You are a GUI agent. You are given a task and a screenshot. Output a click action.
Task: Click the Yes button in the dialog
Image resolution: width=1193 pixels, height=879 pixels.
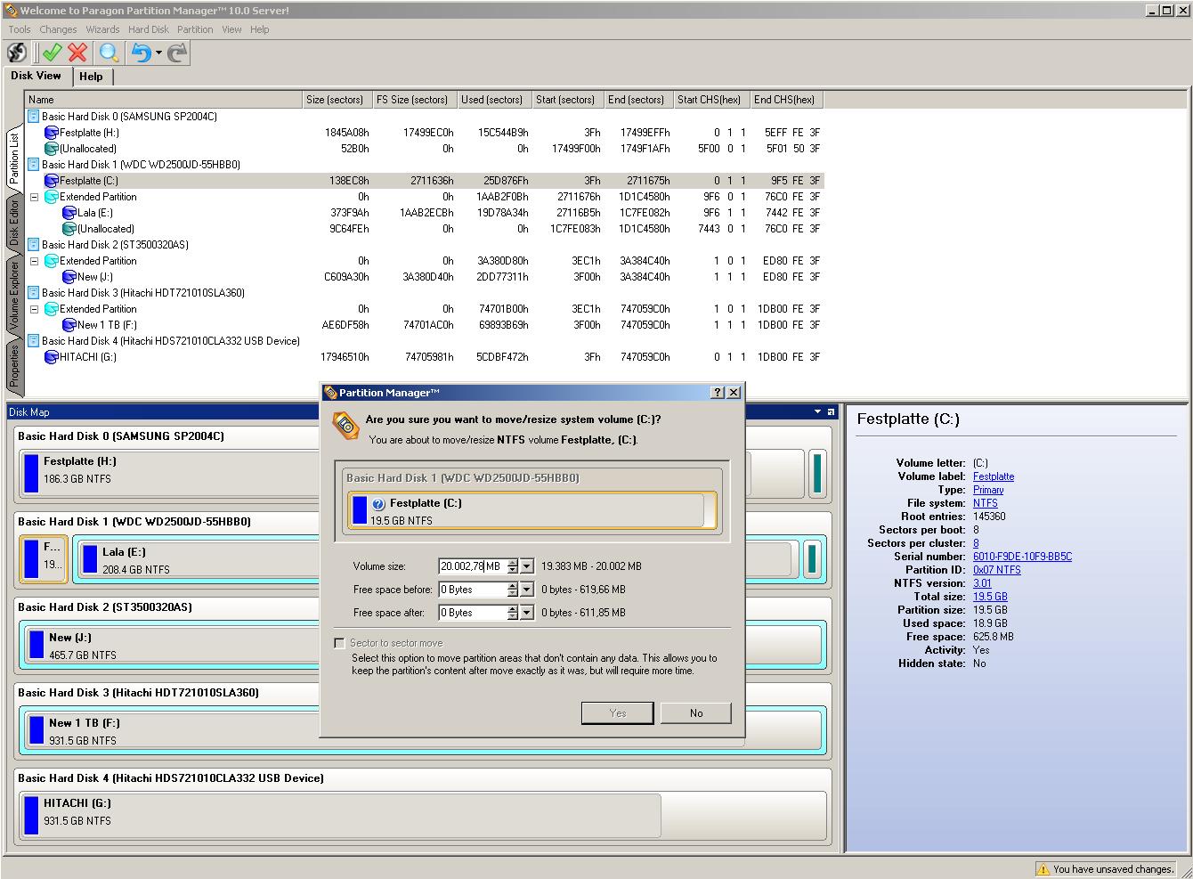[618, 713]
